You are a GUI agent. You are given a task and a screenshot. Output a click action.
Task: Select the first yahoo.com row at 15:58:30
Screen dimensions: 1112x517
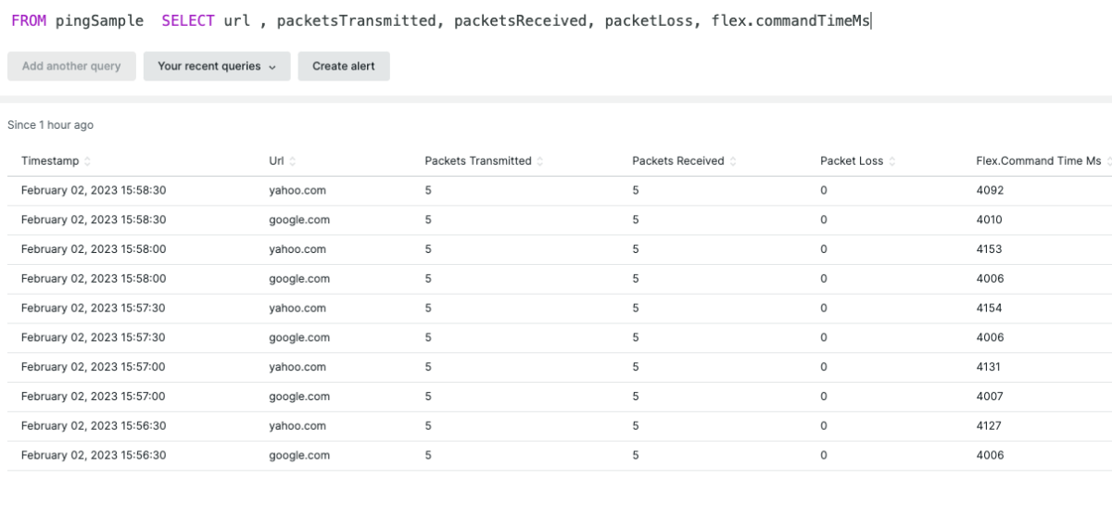click(297, 191)
